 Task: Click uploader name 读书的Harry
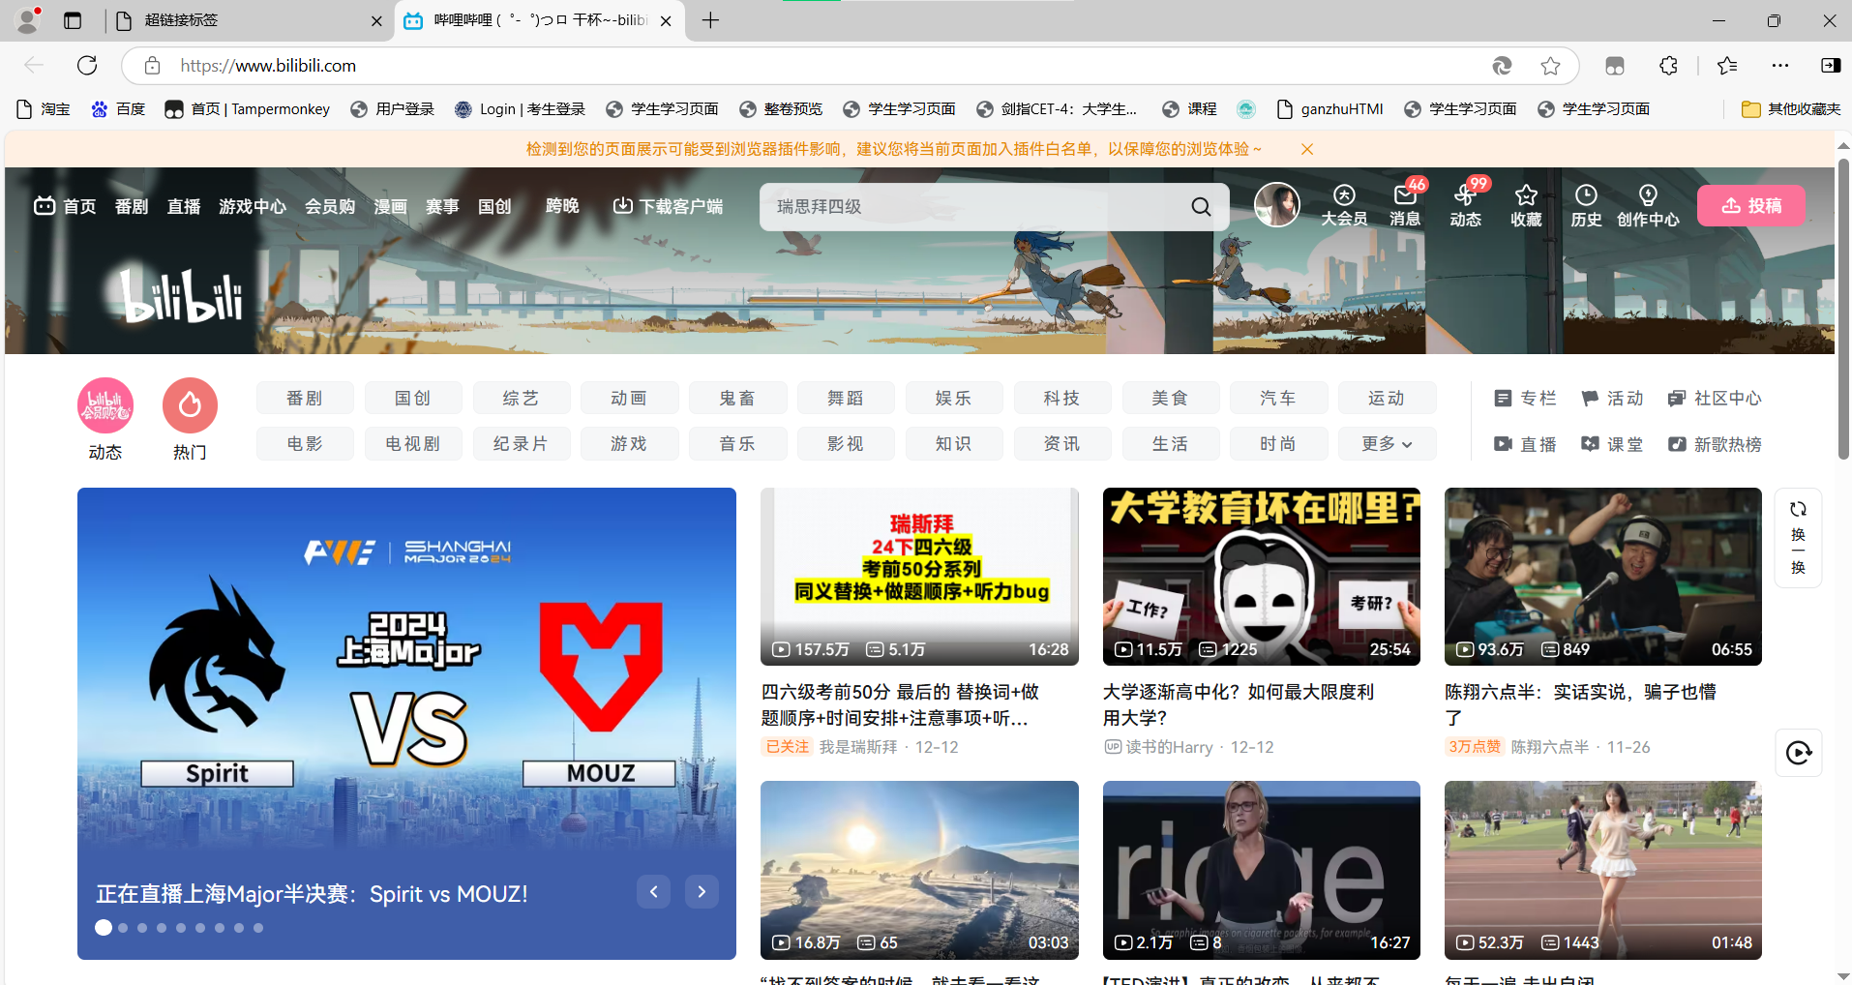tap(1169, 747)
